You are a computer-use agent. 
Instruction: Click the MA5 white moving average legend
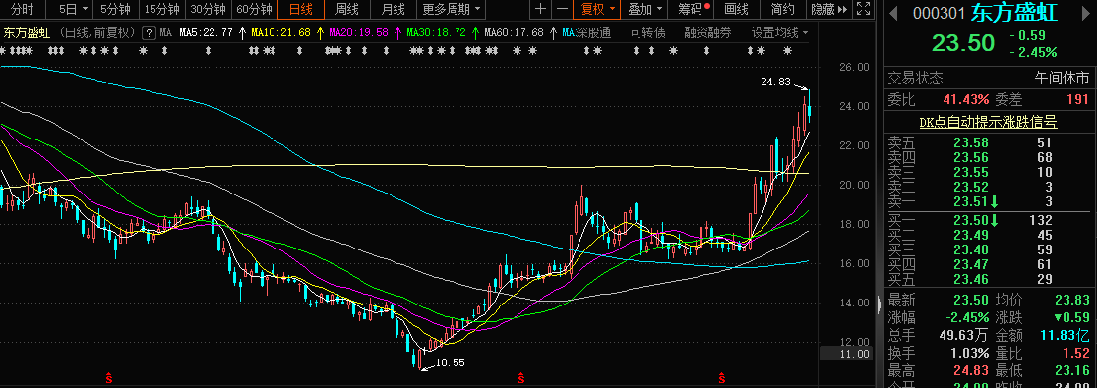(x=206, y=32)
